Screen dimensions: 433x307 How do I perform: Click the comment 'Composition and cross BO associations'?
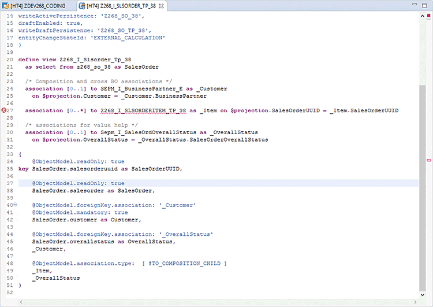99,82
